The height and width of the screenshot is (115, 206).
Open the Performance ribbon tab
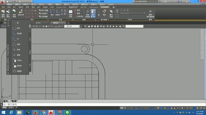[x=94, y=7]
